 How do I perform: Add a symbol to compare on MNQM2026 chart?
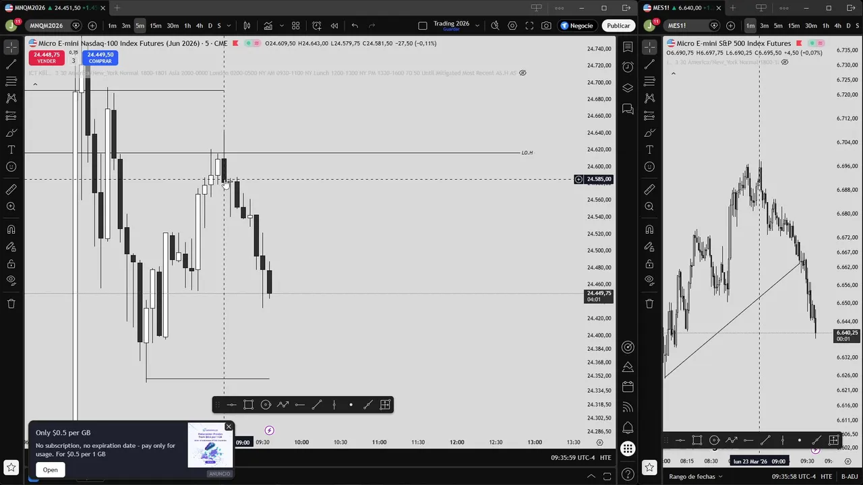[92, 26]
